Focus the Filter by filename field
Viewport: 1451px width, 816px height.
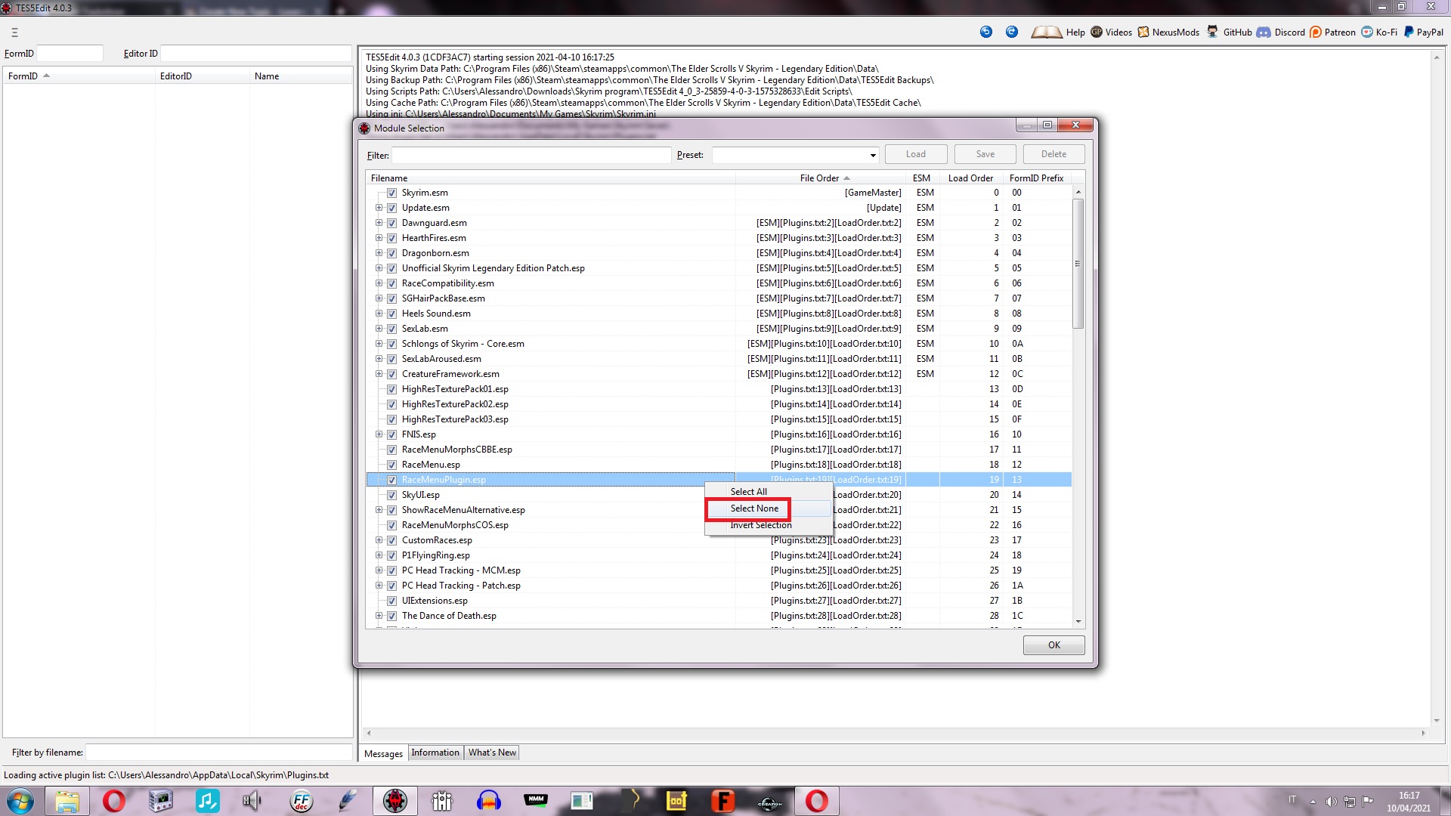[x=218, y=753]
